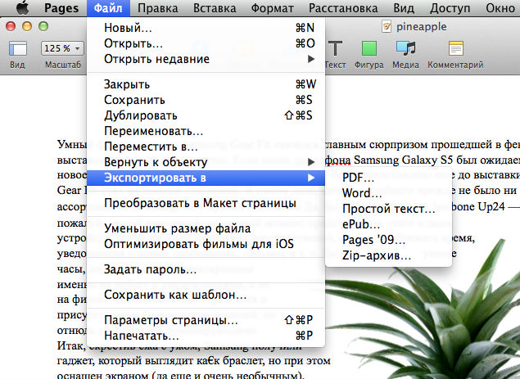This screenshot has width=520, height=379.
Task: Open the Расстановка menu
Action: click(343, 8)
